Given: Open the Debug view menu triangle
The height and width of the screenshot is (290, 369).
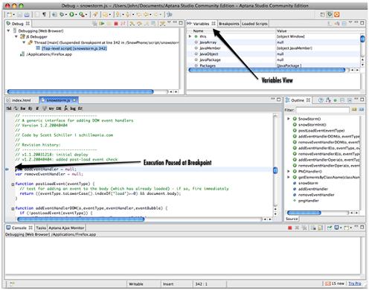Looking at the screenshot, I should (170, 22).
